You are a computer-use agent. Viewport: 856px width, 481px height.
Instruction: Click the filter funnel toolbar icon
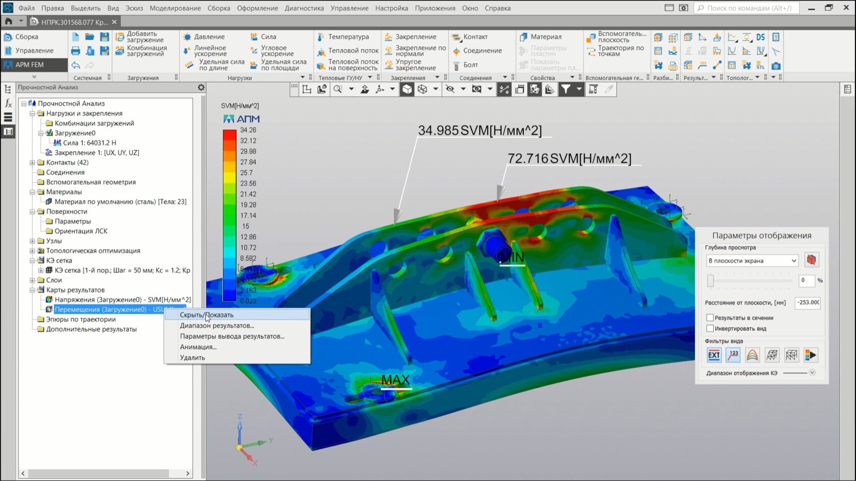click(x=566, y=89)
